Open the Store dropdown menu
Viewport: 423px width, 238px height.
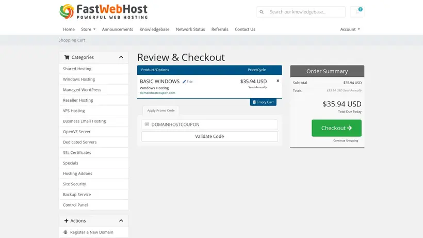tap(88, 29)
